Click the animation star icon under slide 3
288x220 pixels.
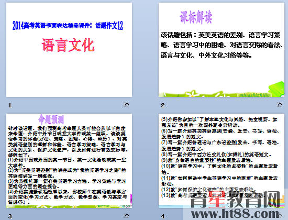pos(126,215)
